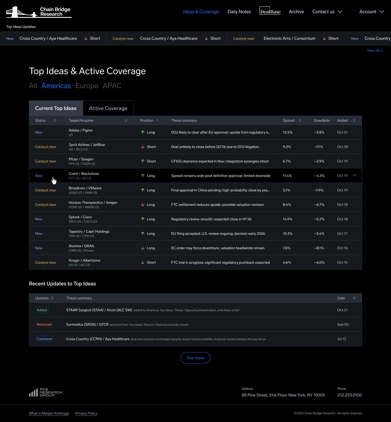Click down arrow in Horizon Therapeutics / Amgen row
This screenshot has width=391, height=422.
pyautogui.click(x=143, y=205)
